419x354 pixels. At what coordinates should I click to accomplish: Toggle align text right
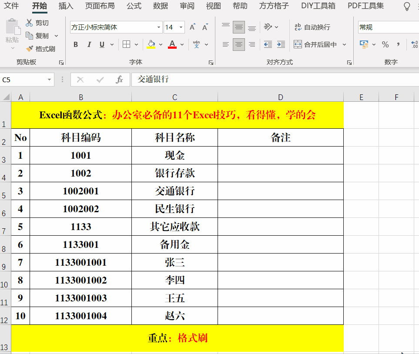click(252, 44)
